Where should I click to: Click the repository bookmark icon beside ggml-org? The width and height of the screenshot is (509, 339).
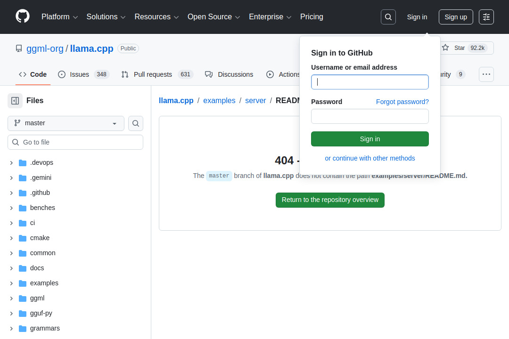point(18,48)
